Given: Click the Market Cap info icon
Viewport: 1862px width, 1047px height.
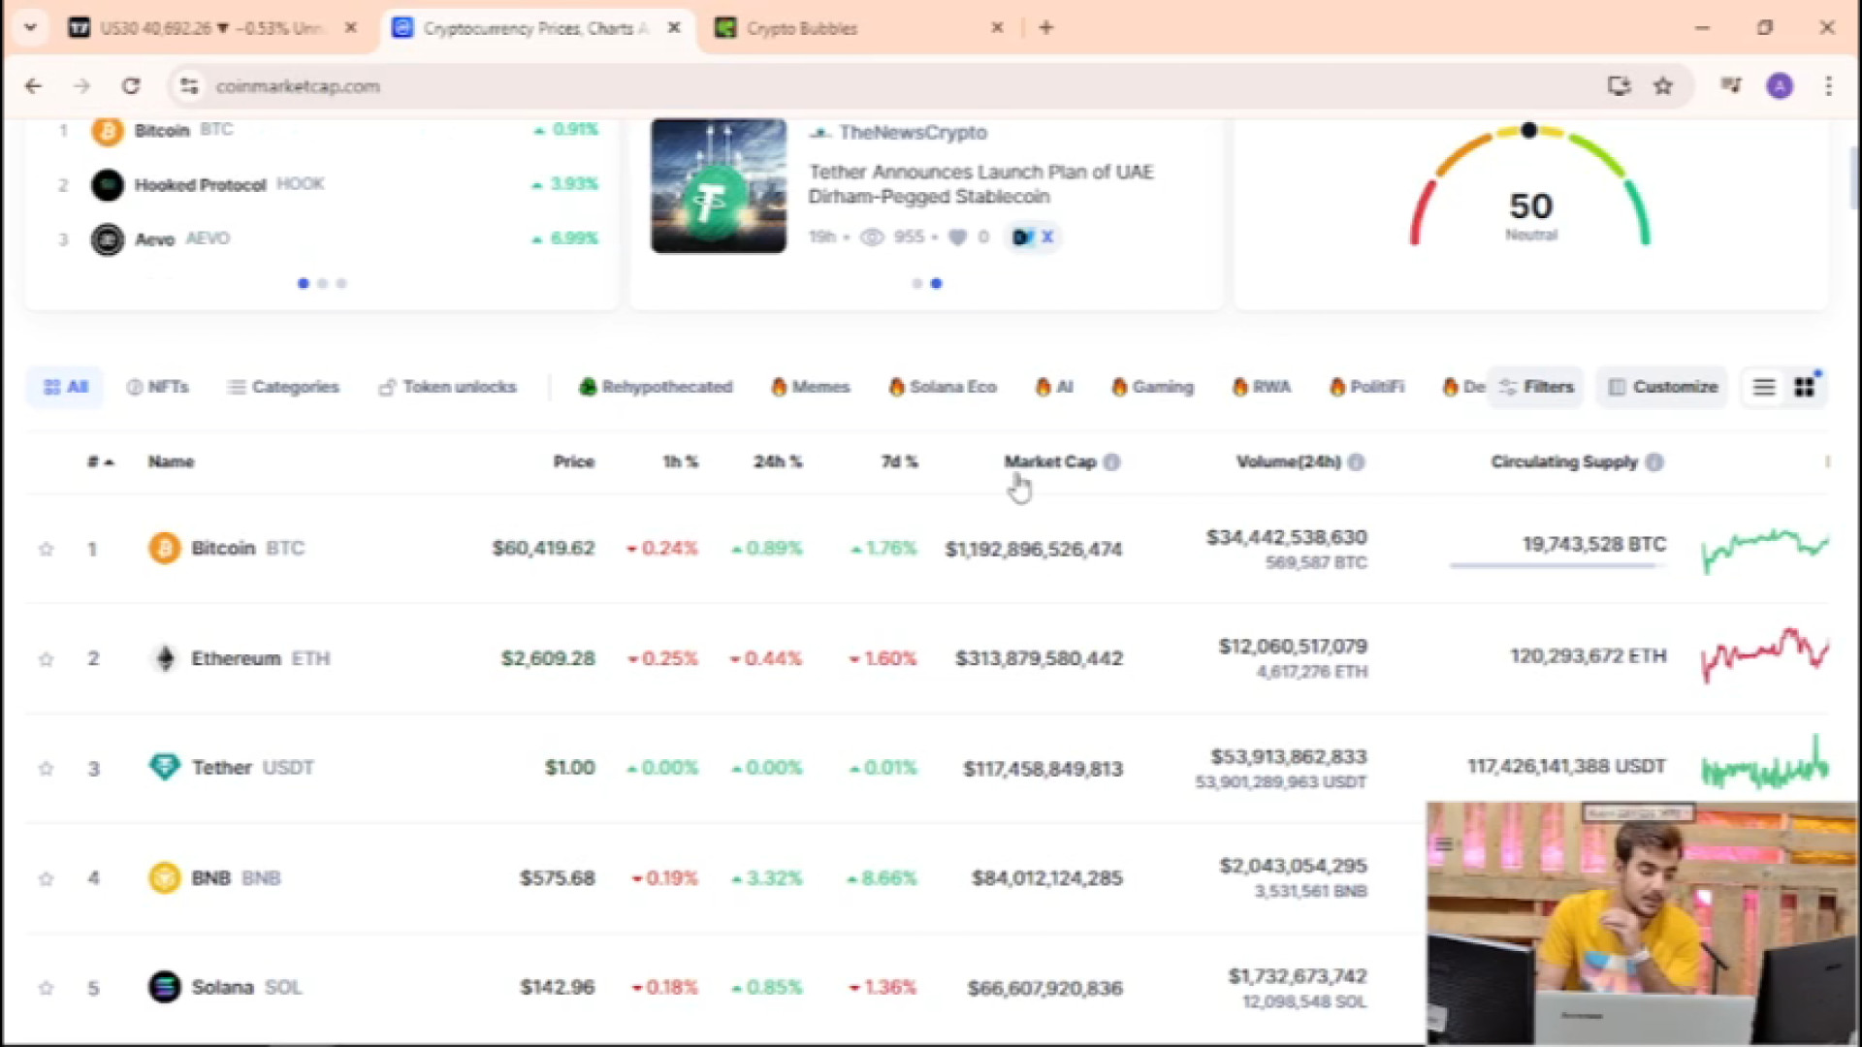Looking at the screenshot, I should pos(1112,462).
